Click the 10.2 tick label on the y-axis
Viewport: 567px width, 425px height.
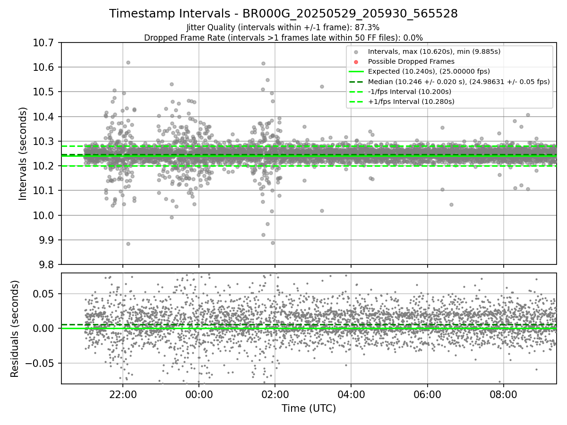(44, 166)
